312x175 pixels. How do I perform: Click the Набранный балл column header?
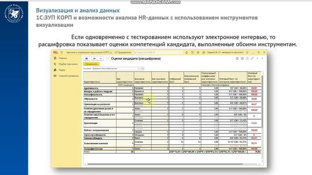(176, 78)
